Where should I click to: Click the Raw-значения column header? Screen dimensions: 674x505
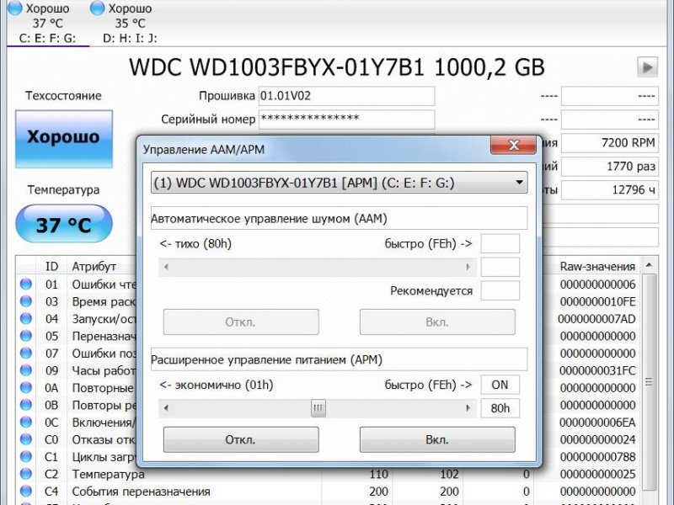pos(597,267)
